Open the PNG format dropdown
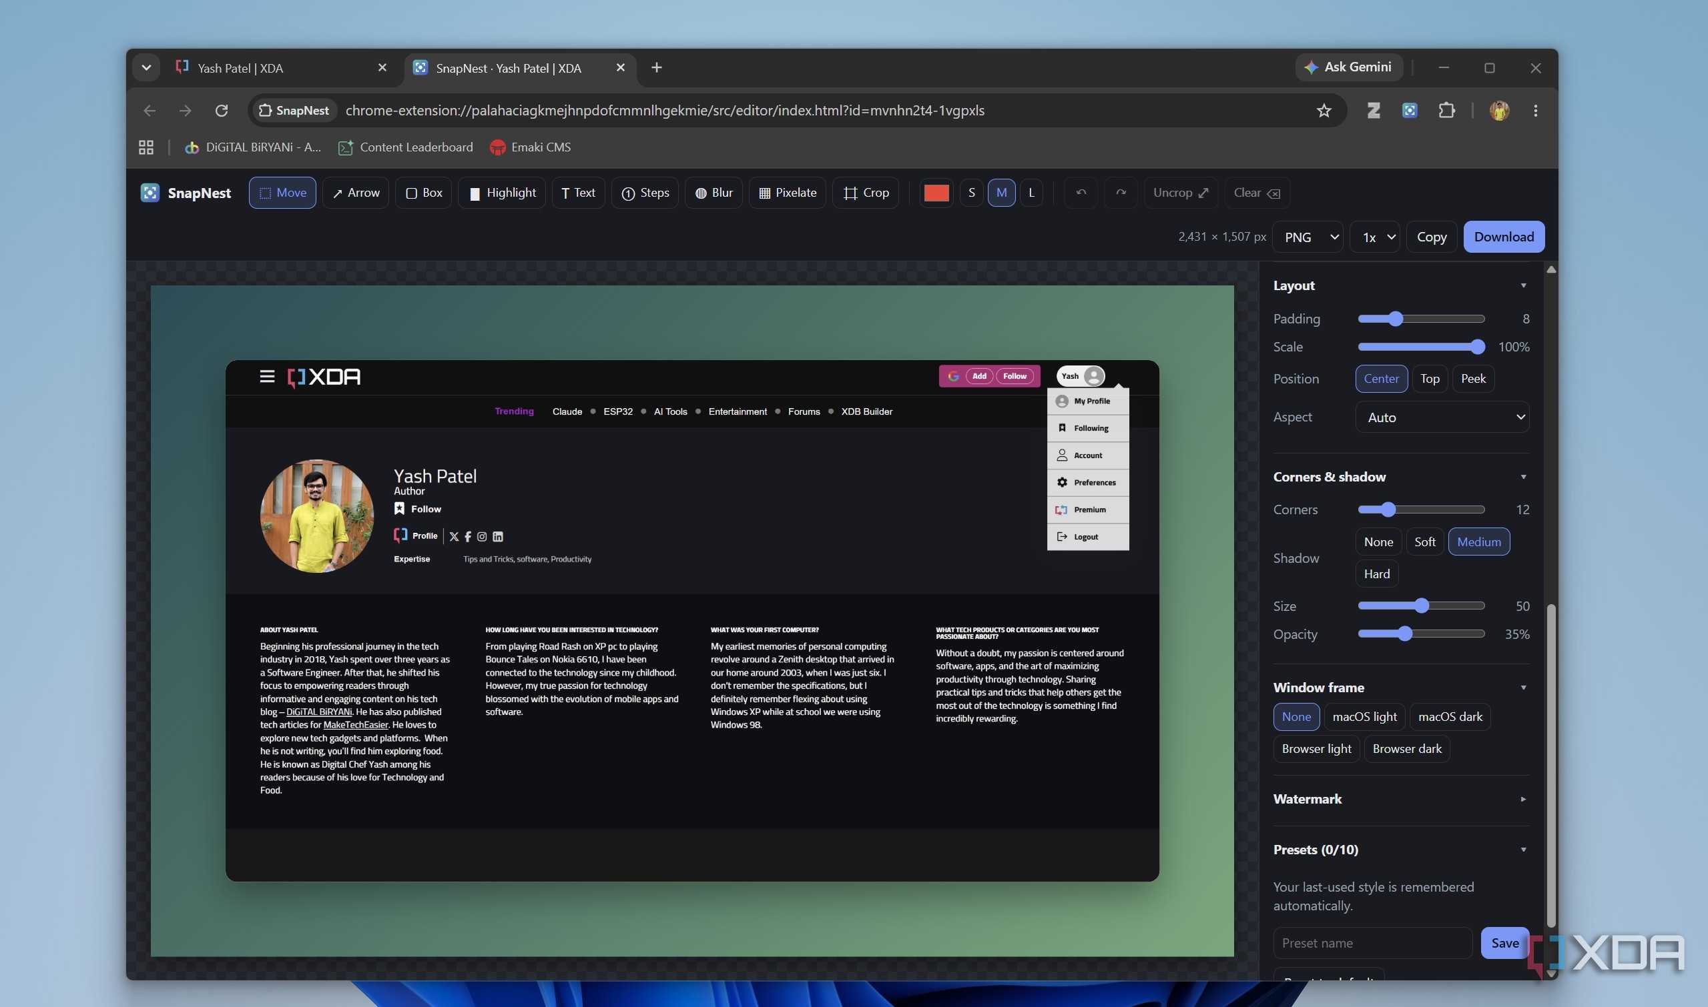This screenshot has width=1708, height=1007. point(1308,237)
